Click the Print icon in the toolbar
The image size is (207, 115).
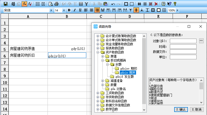(x=56, y=4)
